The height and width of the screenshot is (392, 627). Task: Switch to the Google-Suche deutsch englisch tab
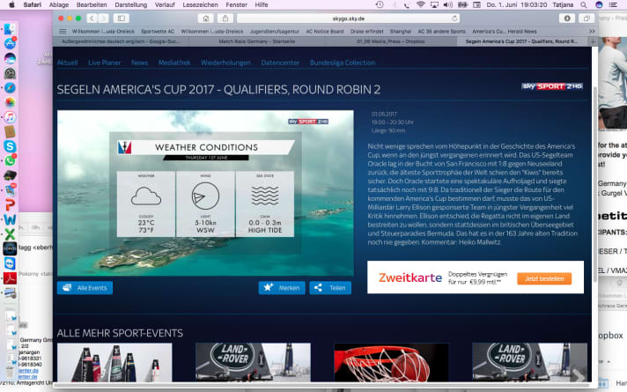121,41
